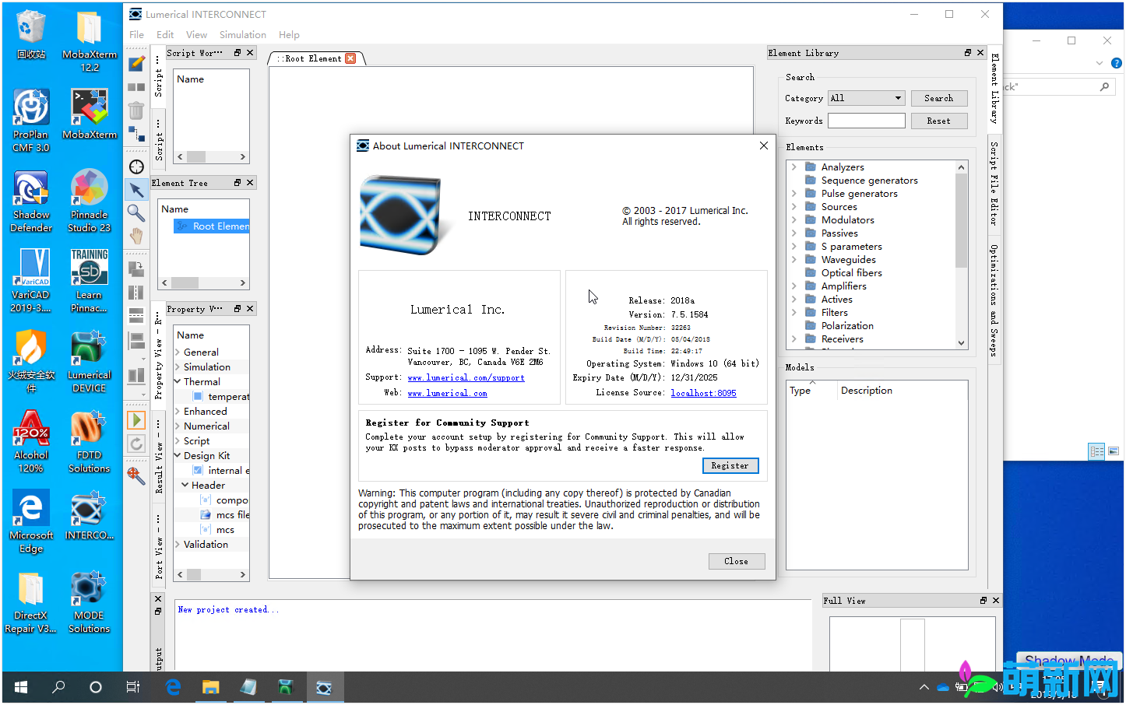Viewport: 1126px width, 705px height.
Task: Collapse the Thermal property group
Action: point(178,382)
